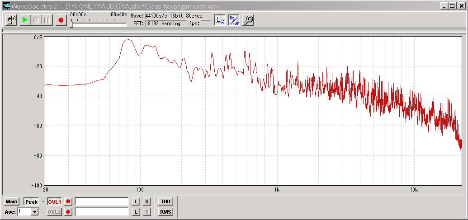468x220 pixels.
Task: Click the WaveSpectra app icon in title bar
Action: pyautogui.click(x=7, y=6)
